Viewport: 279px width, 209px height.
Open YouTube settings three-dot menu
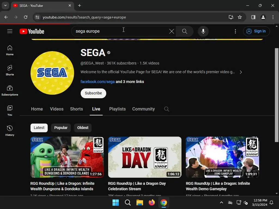pos(235,31)
